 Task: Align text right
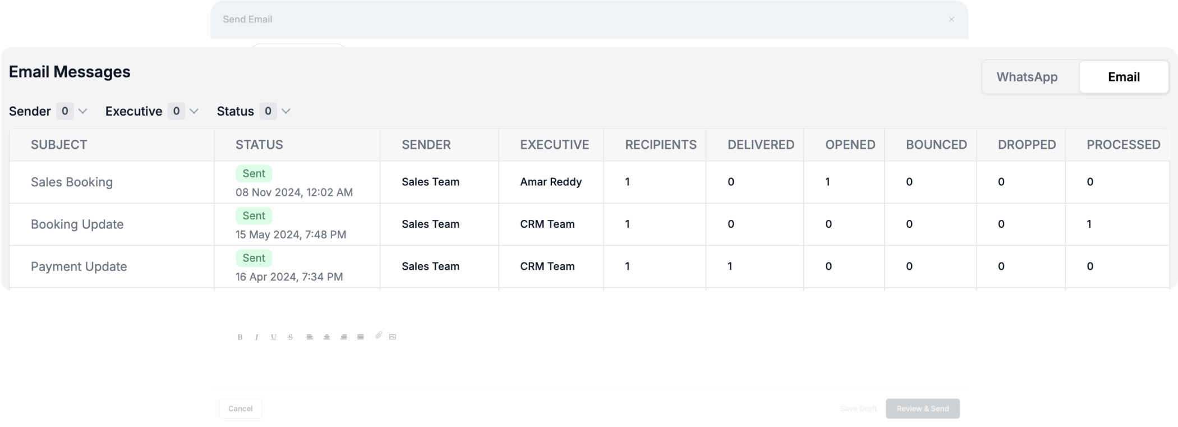point(343,337)
